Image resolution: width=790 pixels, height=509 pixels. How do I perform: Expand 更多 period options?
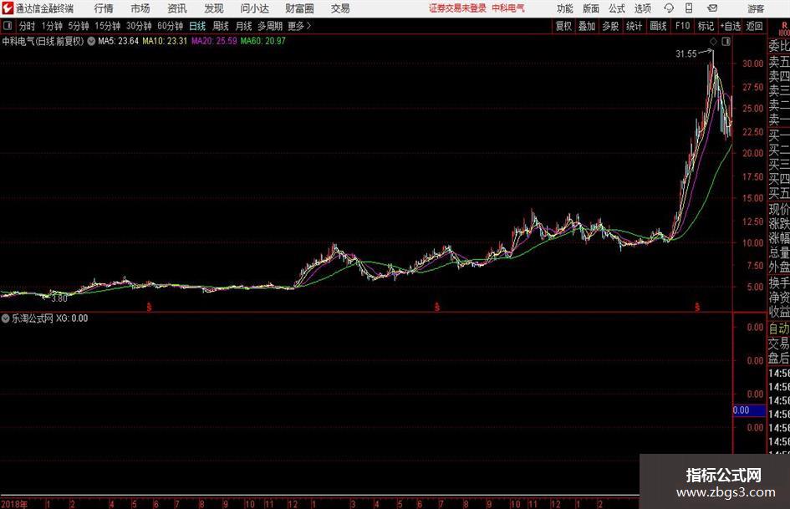pos(299,26)
